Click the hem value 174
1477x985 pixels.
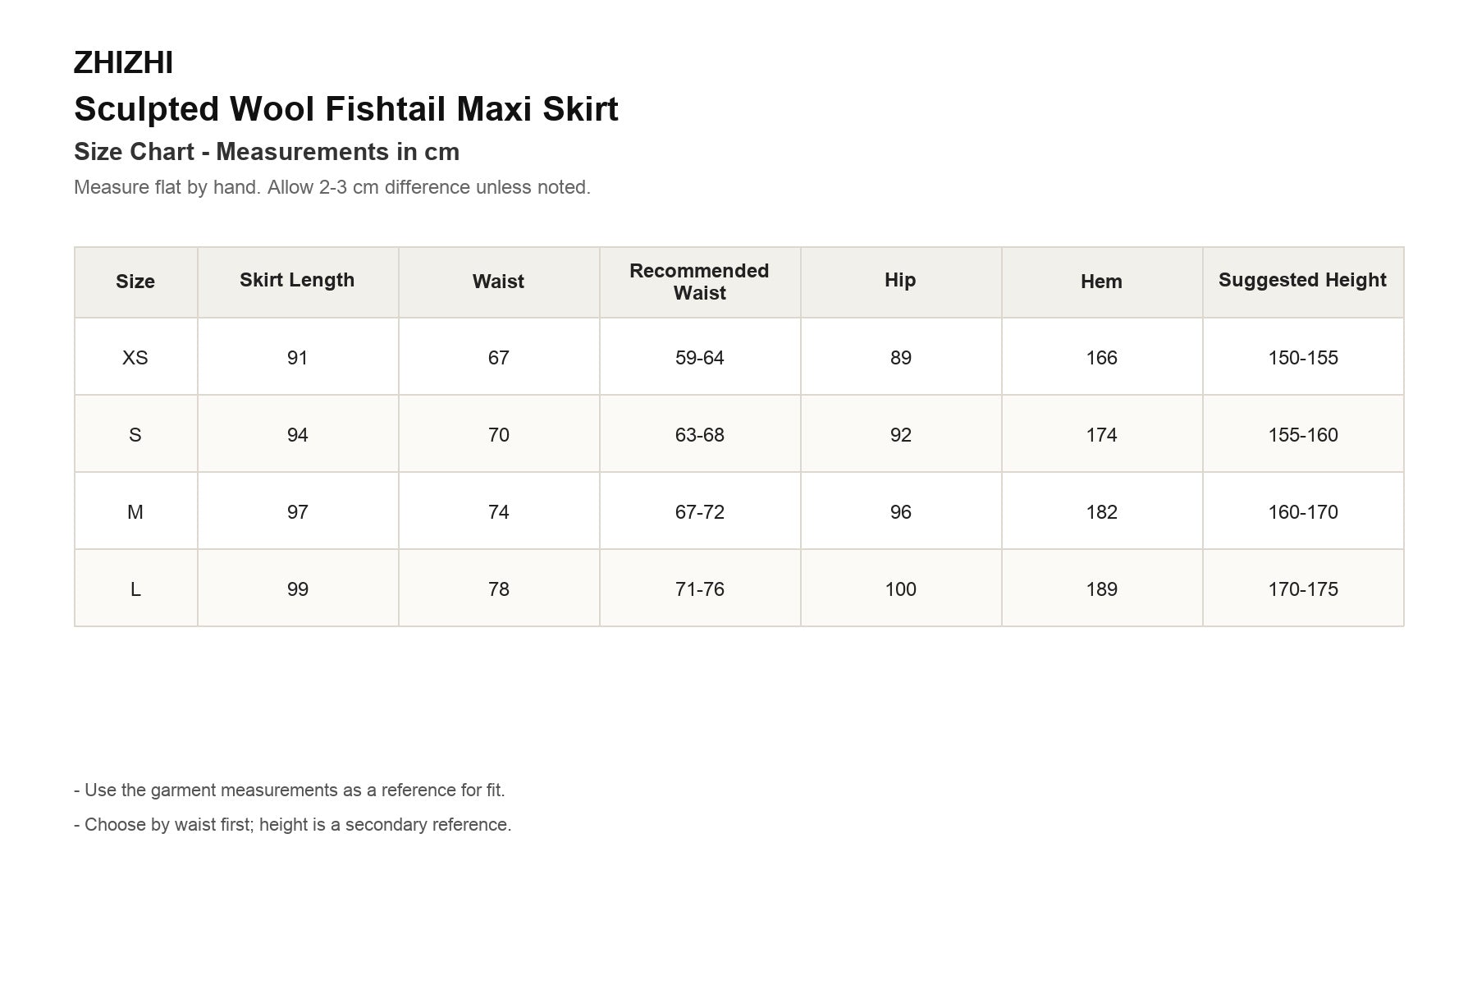[1101, 435]
